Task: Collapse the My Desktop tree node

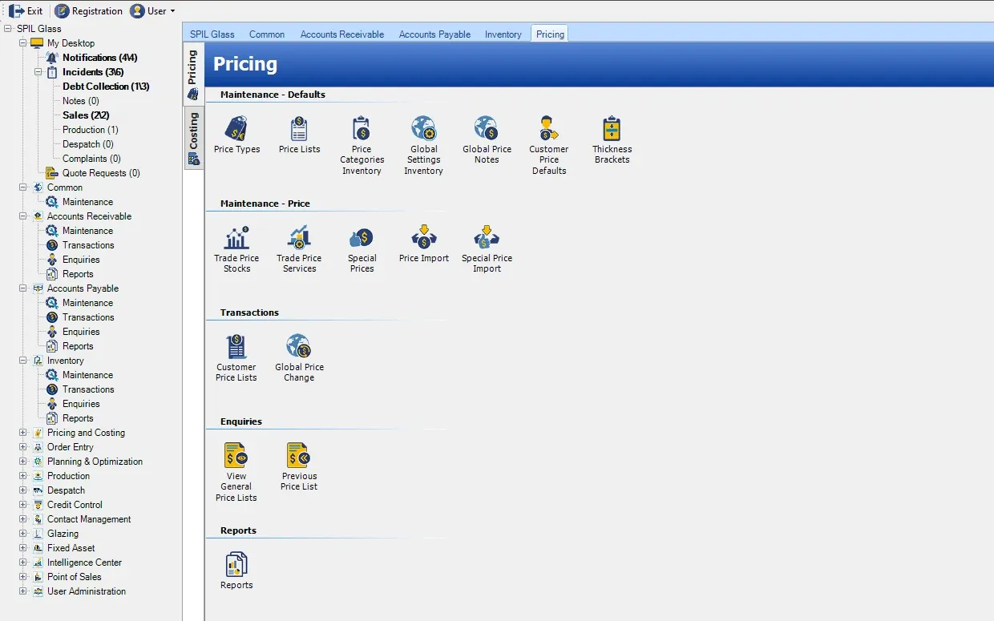Action: (23, 43)
